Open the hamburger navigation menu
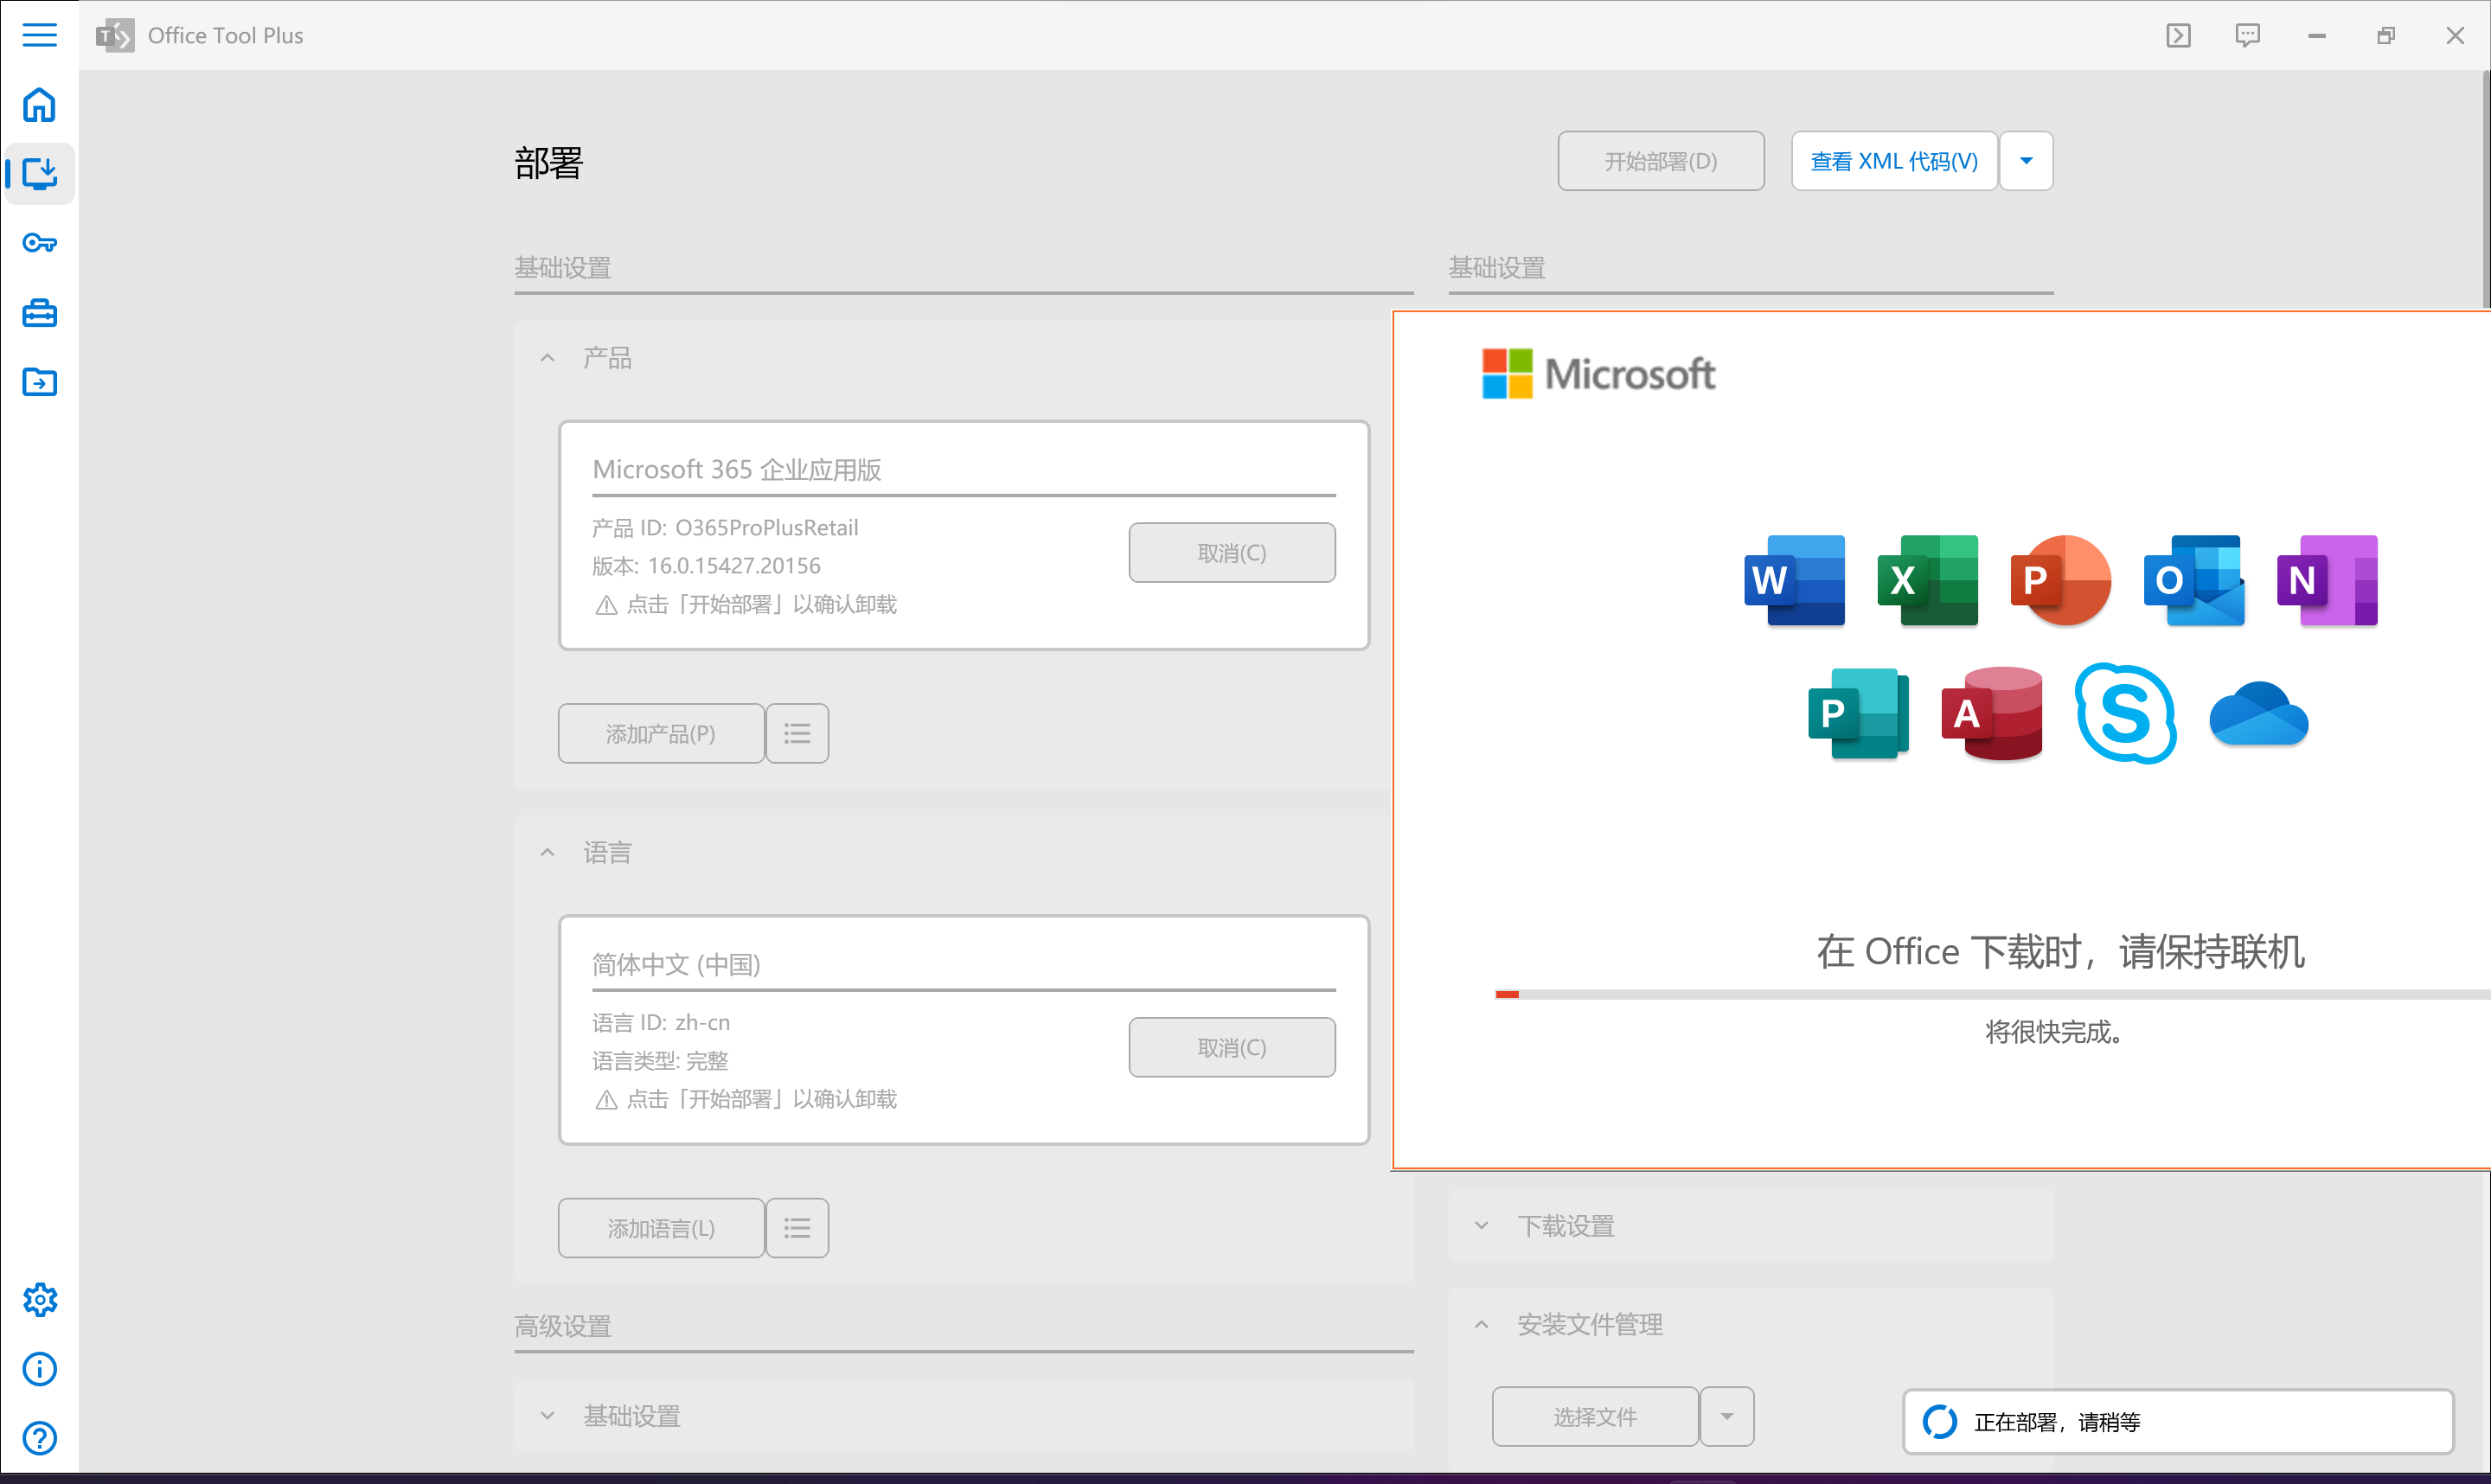Image resolution: width=2491 pixels, height=1484 pixels. click(x=39, y=35)
